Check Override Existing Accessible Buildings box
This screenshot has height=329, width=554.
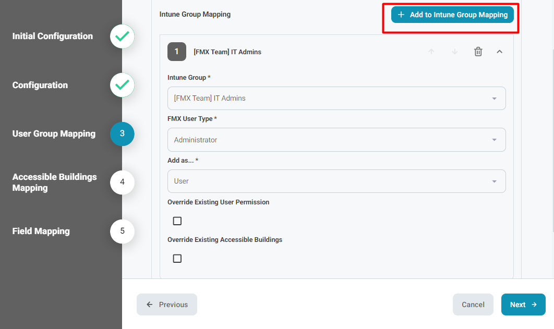point(177,259)
